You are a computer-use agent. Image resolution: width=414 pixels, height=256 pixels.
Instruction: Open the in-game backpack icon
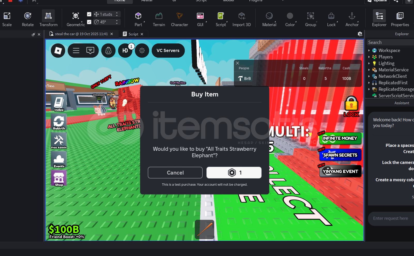(108, 50)
